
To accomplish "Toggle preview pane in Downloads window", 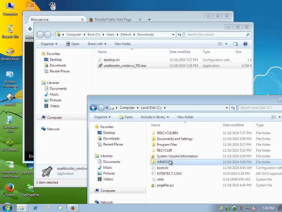I will [x=235, y=44].
